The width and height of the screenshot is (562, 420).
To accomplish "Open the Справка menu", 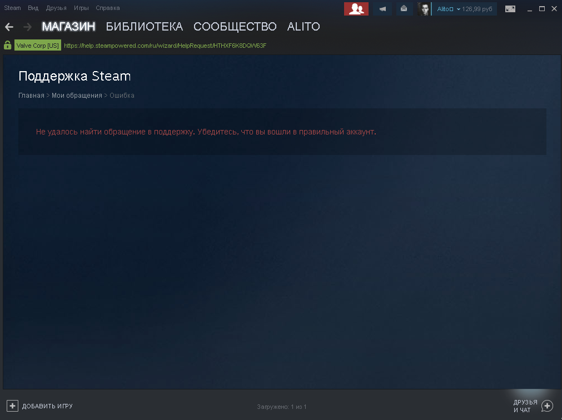I will pos(107,8).
